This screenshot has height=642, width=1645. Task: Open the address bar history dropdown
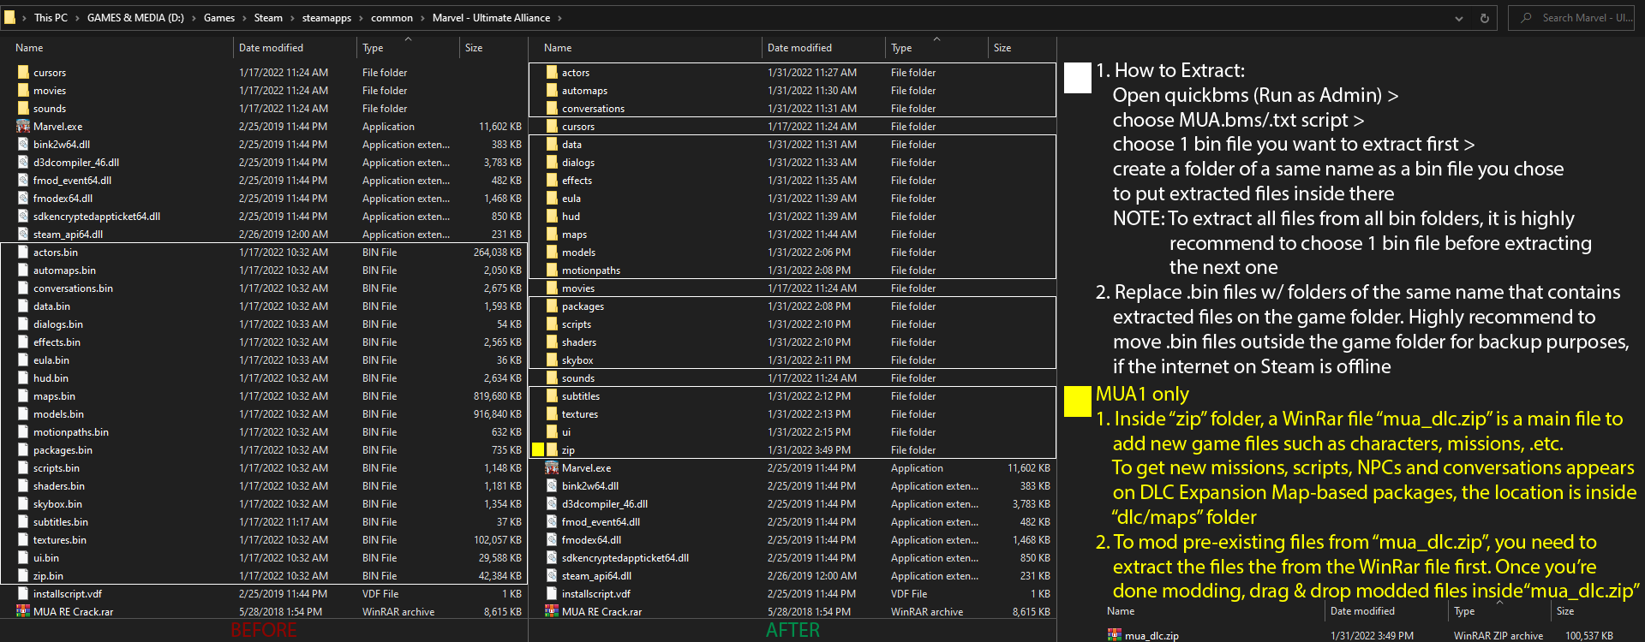click(x=1459, y=18)
